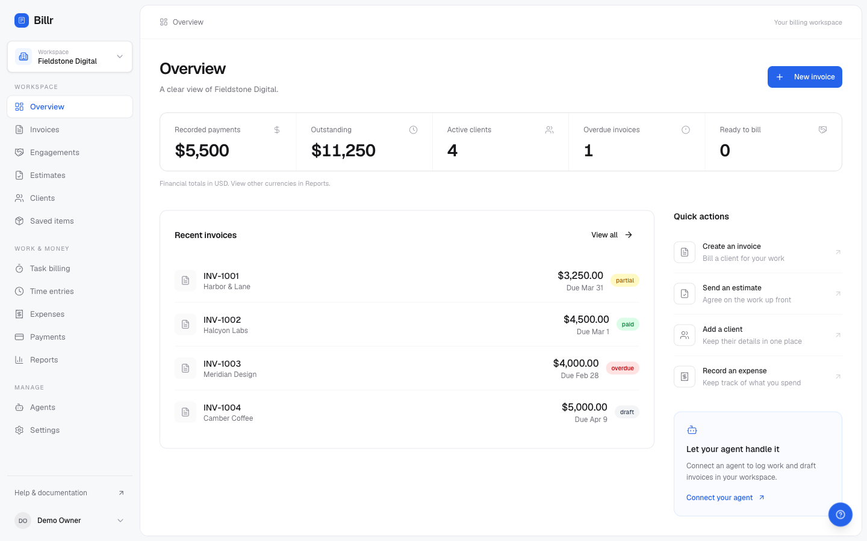Click the Active clients people icon

tap(550, 130)
